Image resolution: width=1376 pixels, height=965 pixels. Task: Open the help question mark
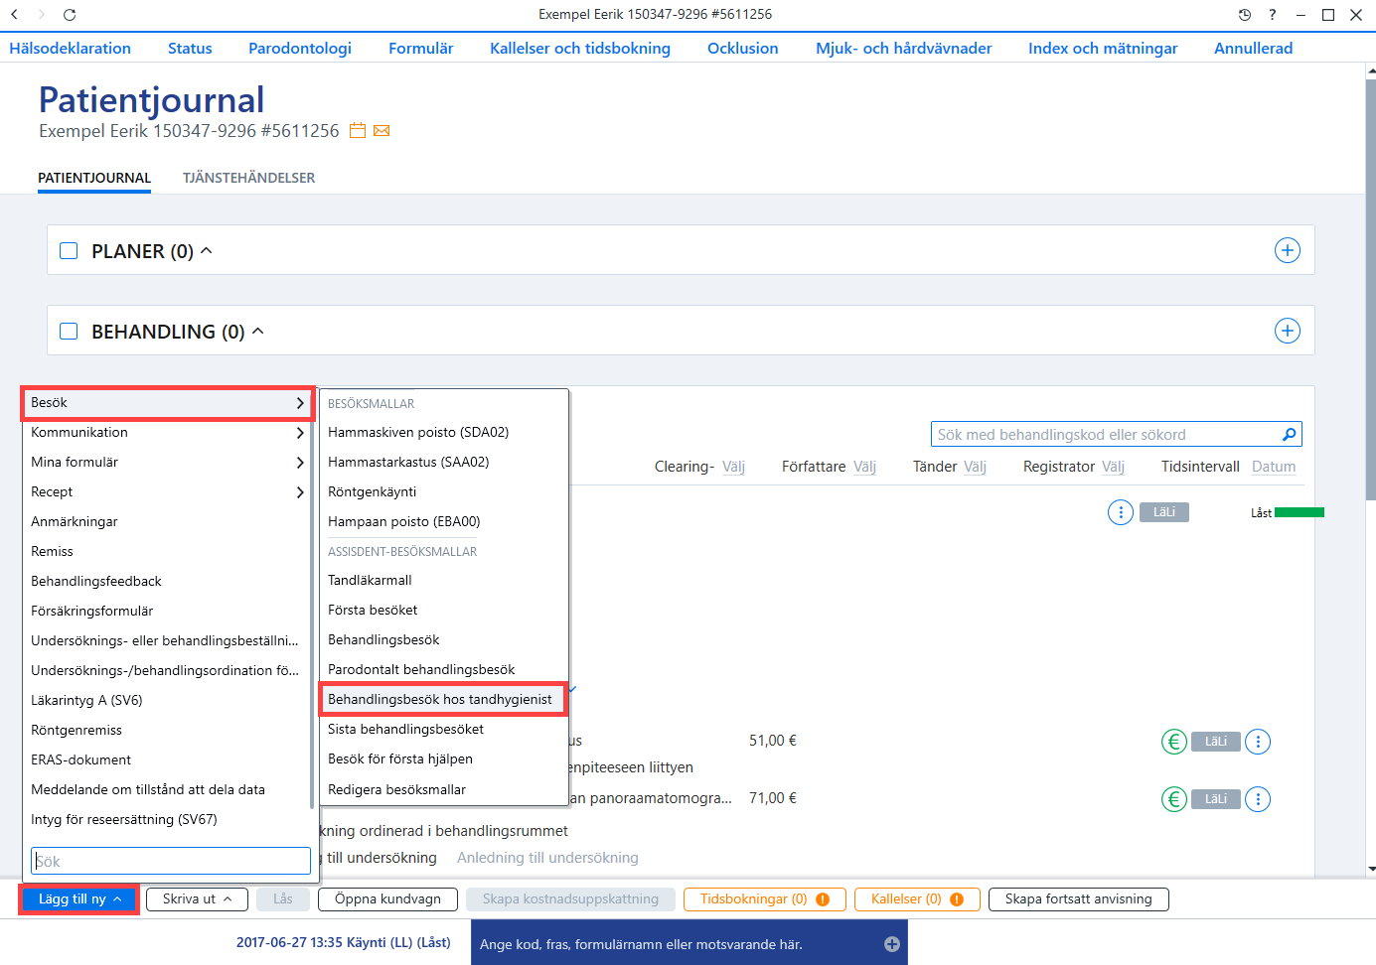1273,14
